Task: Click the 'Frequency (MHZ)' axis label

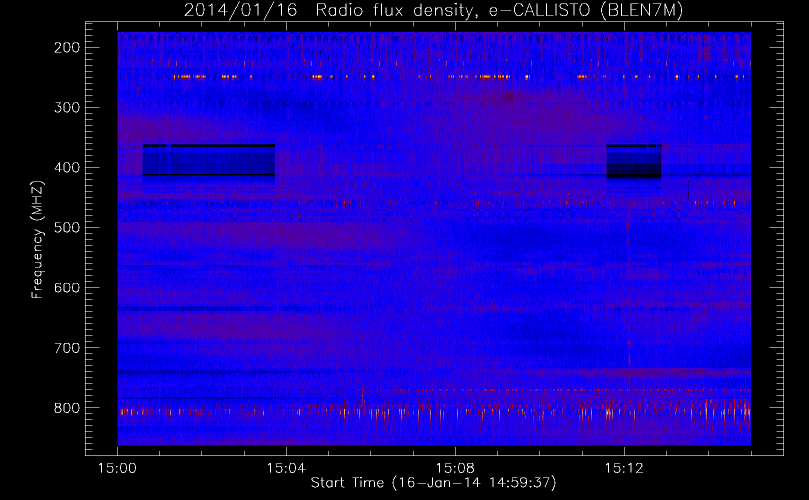Action: pyautogui.click(x=37, y=239)
